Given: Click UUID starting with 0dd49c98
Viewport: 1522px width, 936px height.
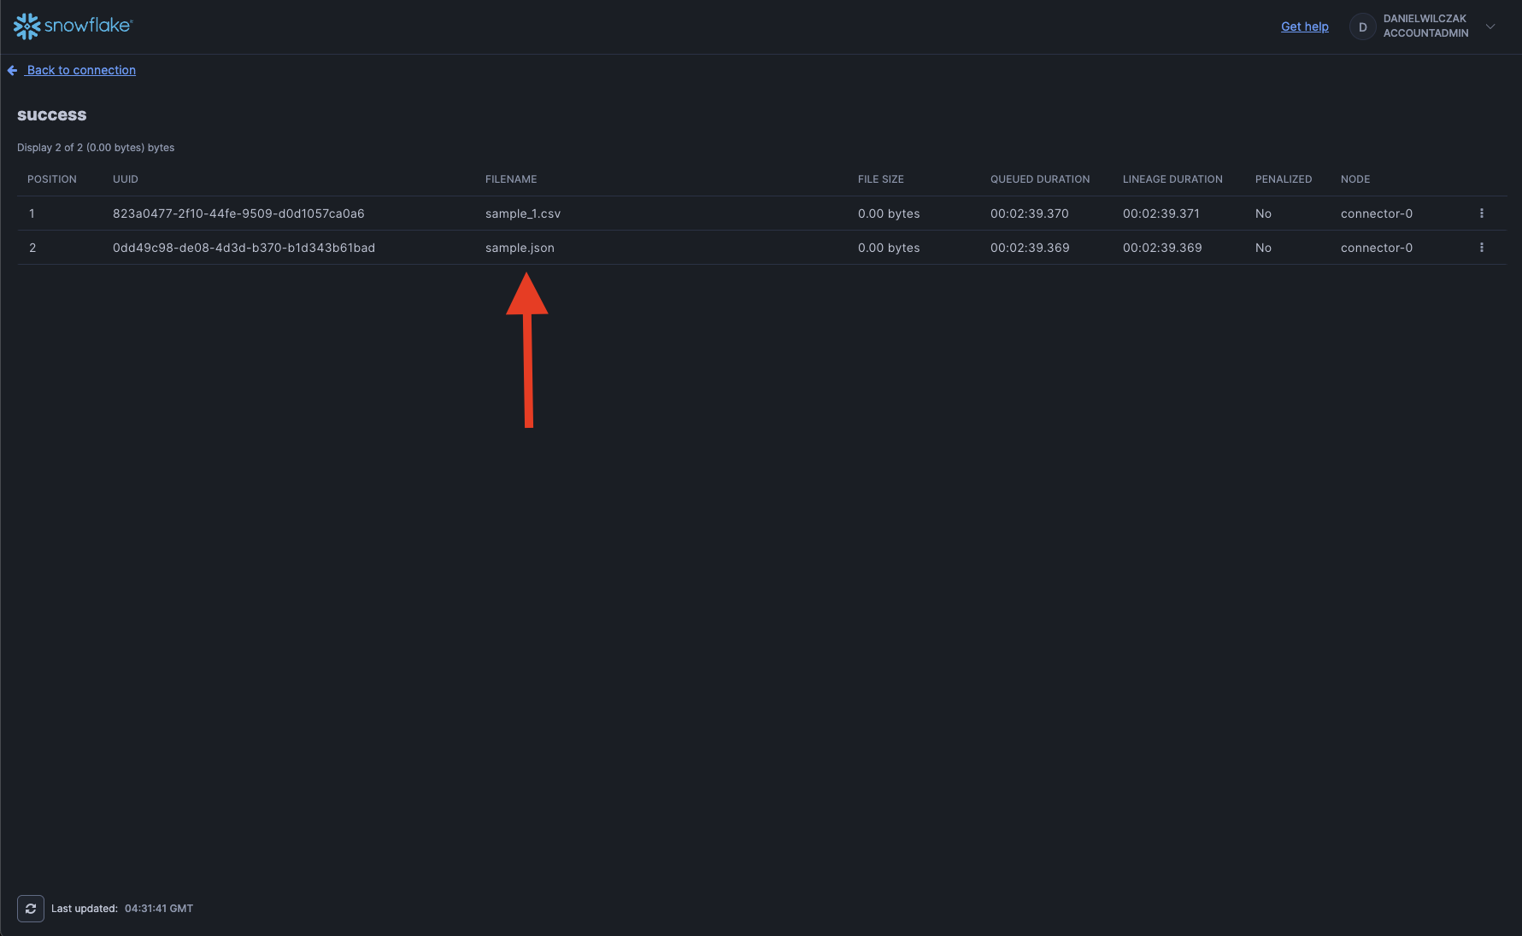Looking at the screenshot, I should point(244,248).
